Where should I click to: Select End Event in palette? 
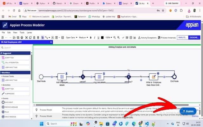[x=15, y=102]
